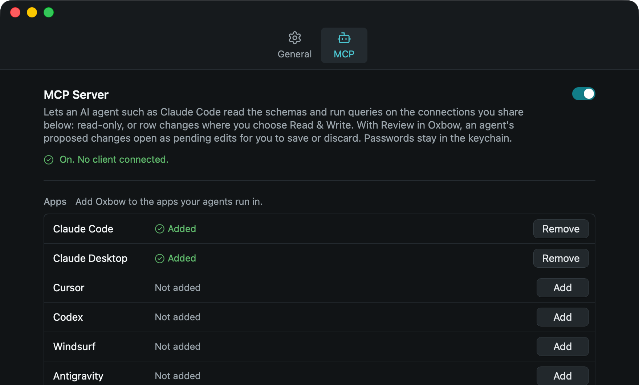This screenshot has width=639, height=385.
Task: Click the yellow macOS minimize button
Action: [32, 12]
